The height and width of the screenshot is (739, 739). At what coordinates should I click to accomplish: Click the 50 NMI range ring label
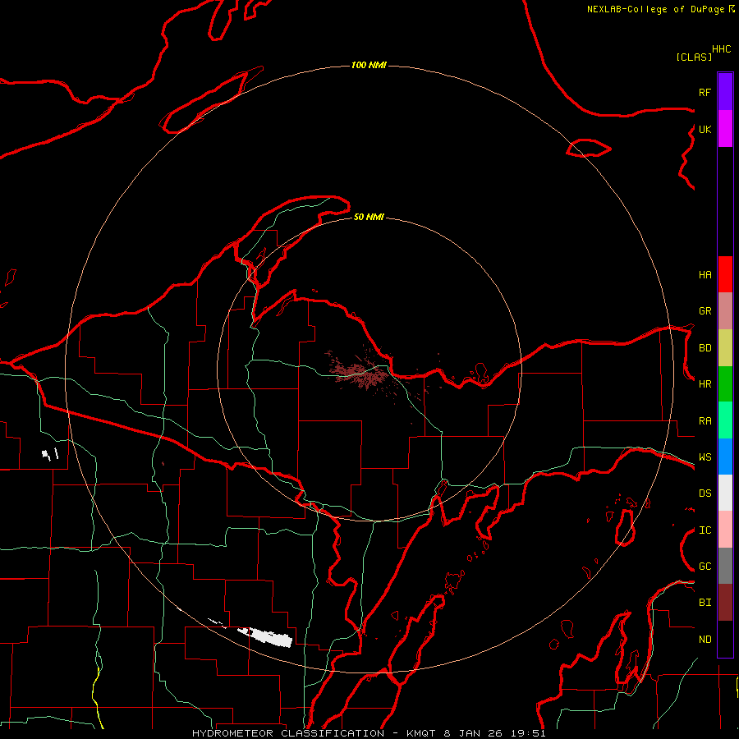[369, 217]
